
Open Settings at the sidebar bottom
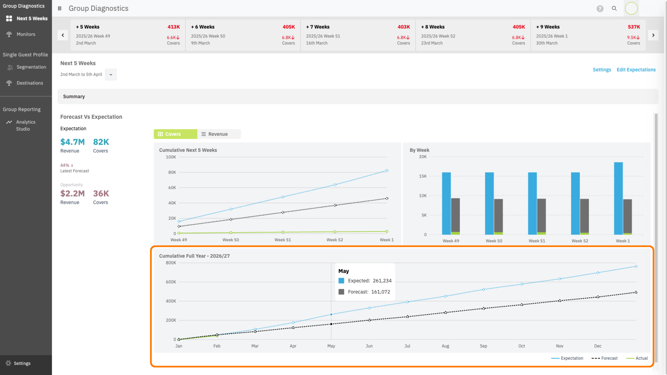(22, 363)
